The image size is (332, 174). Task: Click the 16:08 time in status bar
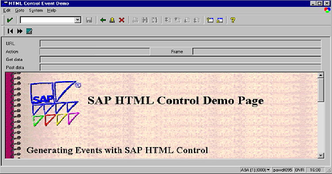pos(315,170)
